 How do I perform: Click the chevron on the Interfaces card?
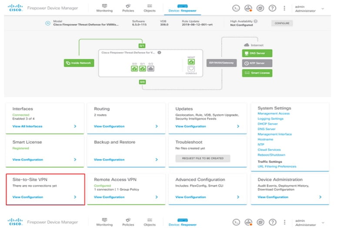[75, 126]
